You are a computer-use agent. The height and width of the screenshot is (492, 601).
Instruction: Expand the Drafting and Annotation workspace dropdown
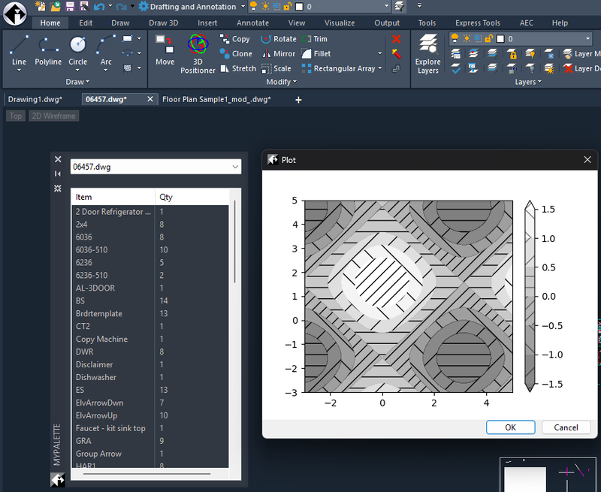click(242, 7)
